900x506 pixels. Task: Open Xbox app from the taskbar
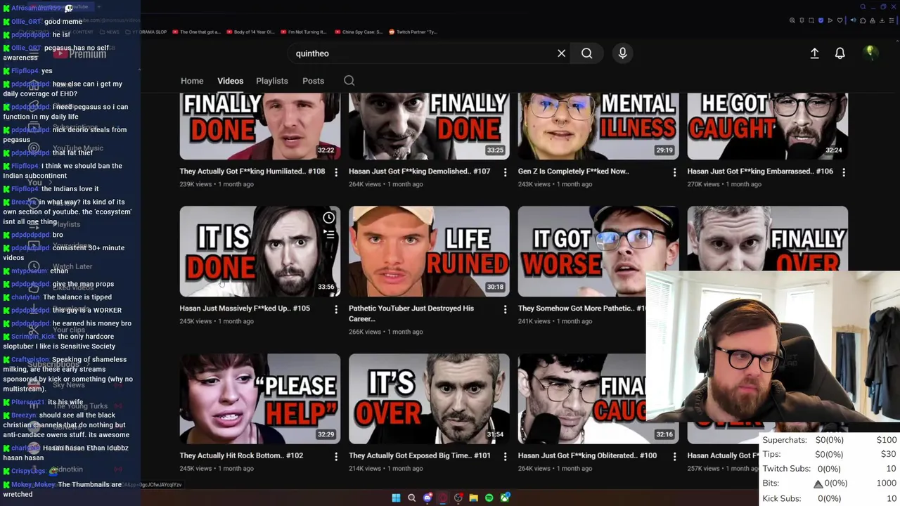[x=504, y=498]
